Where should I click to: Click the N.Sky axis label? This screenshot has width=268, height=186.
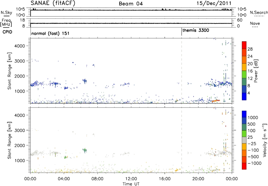(6, 12)
